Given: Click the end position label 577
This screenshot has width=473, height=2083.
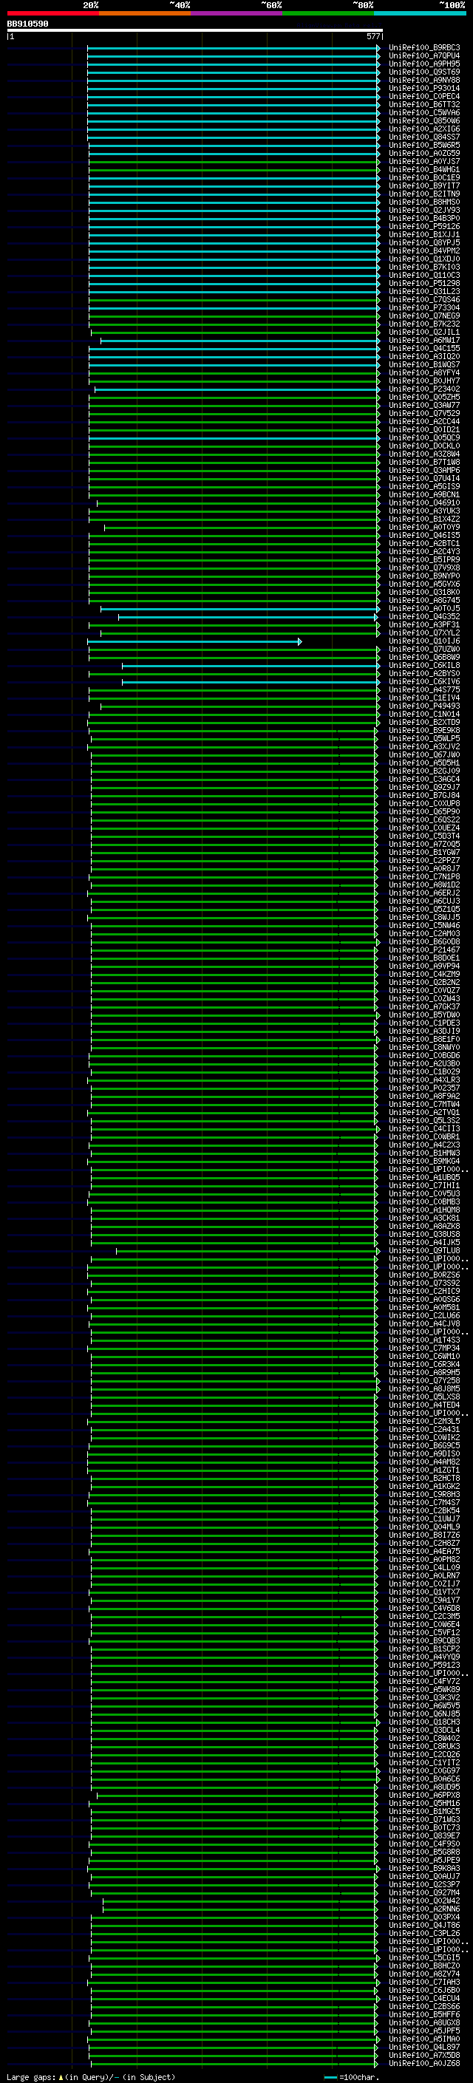Looking at the screenshot, I should tap(372, 36).
